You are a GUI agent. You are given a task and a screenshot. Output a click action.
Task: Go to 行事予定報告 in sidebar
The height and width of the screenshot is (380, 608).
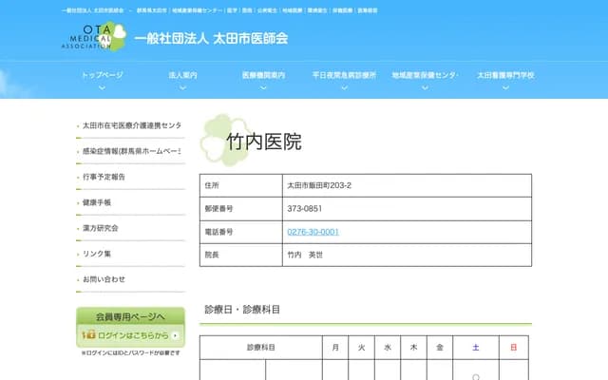(x=104, y=177)
